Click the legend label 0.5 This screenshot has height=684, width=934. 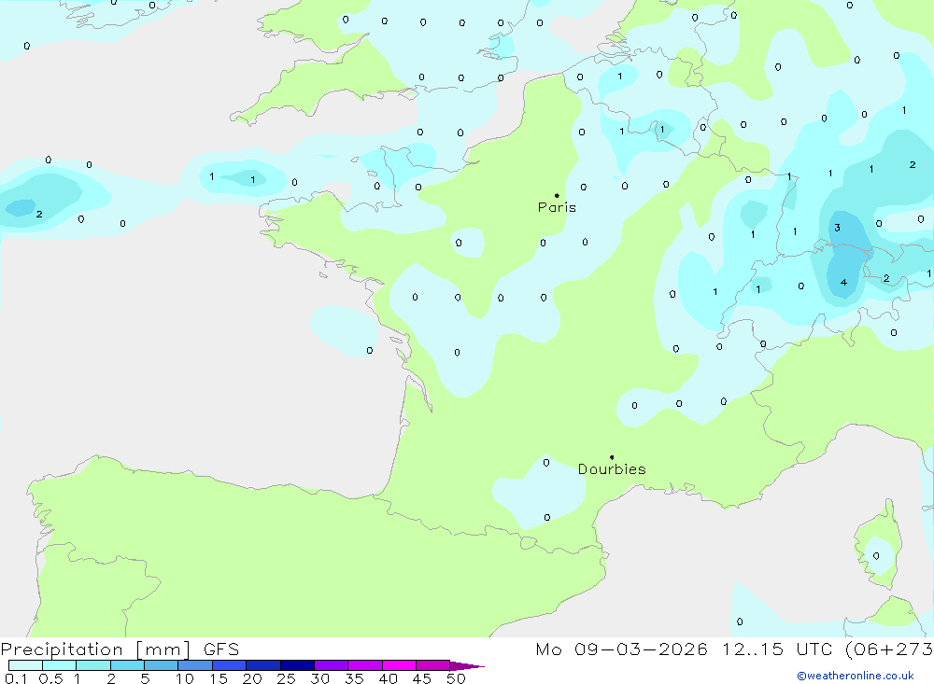(x=51, y=678)
